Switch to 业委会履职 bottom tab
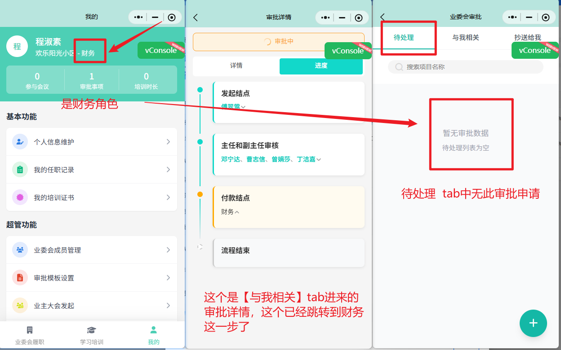 click(x=30, y=335)
